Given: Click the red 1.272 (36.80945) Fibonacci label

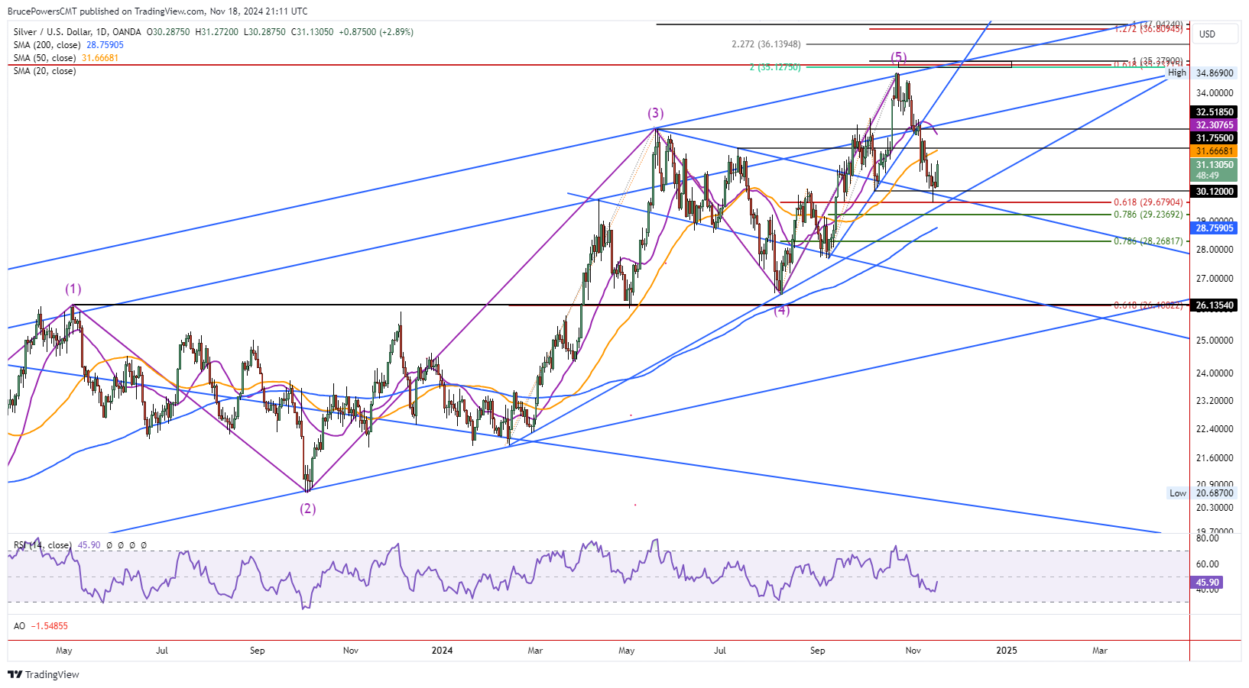Looking at the screenshot, I should 1148,29.
